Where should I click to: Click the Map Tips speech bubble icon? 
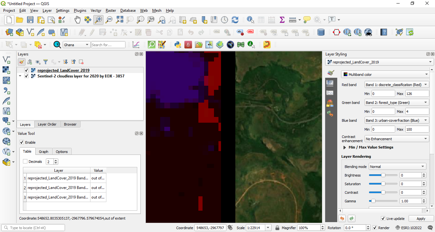coord(307,20)
